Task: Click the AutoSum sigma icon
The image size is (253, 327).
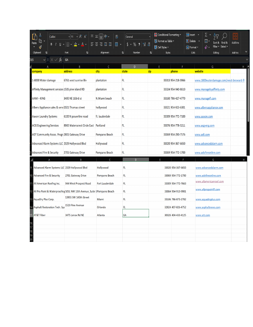Action: 206,35
